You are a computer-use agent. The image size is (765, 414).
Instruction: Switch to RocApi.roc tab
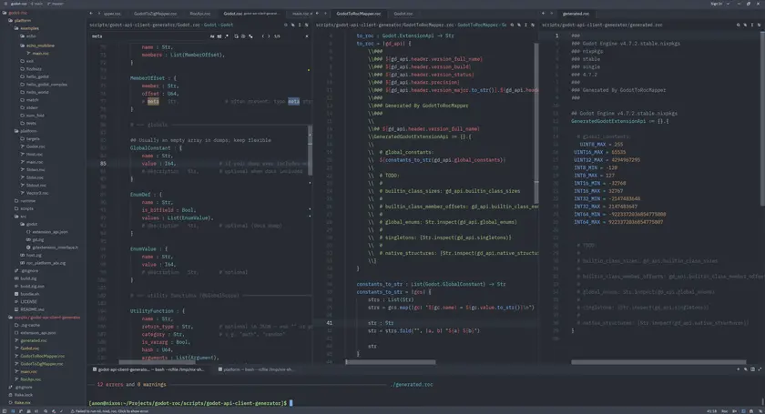point(200,14)
